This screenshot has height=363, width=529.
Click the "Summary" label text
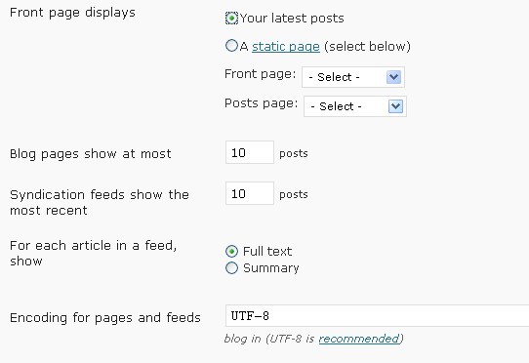tap(271, 268)
